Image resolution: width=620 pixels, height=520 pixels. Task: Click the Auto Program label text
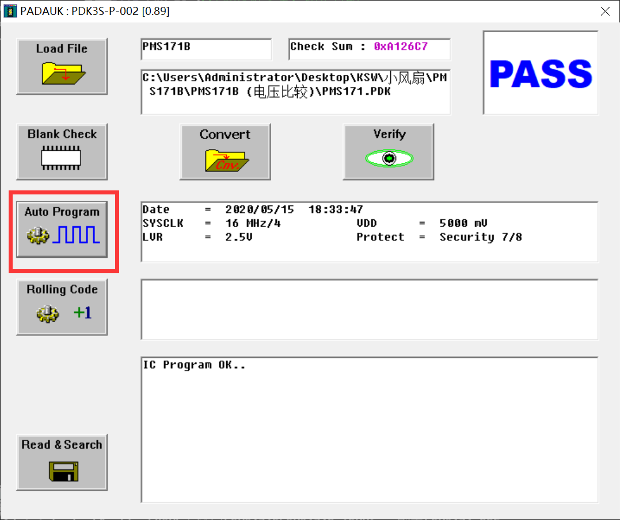click(x=62, y=212)
